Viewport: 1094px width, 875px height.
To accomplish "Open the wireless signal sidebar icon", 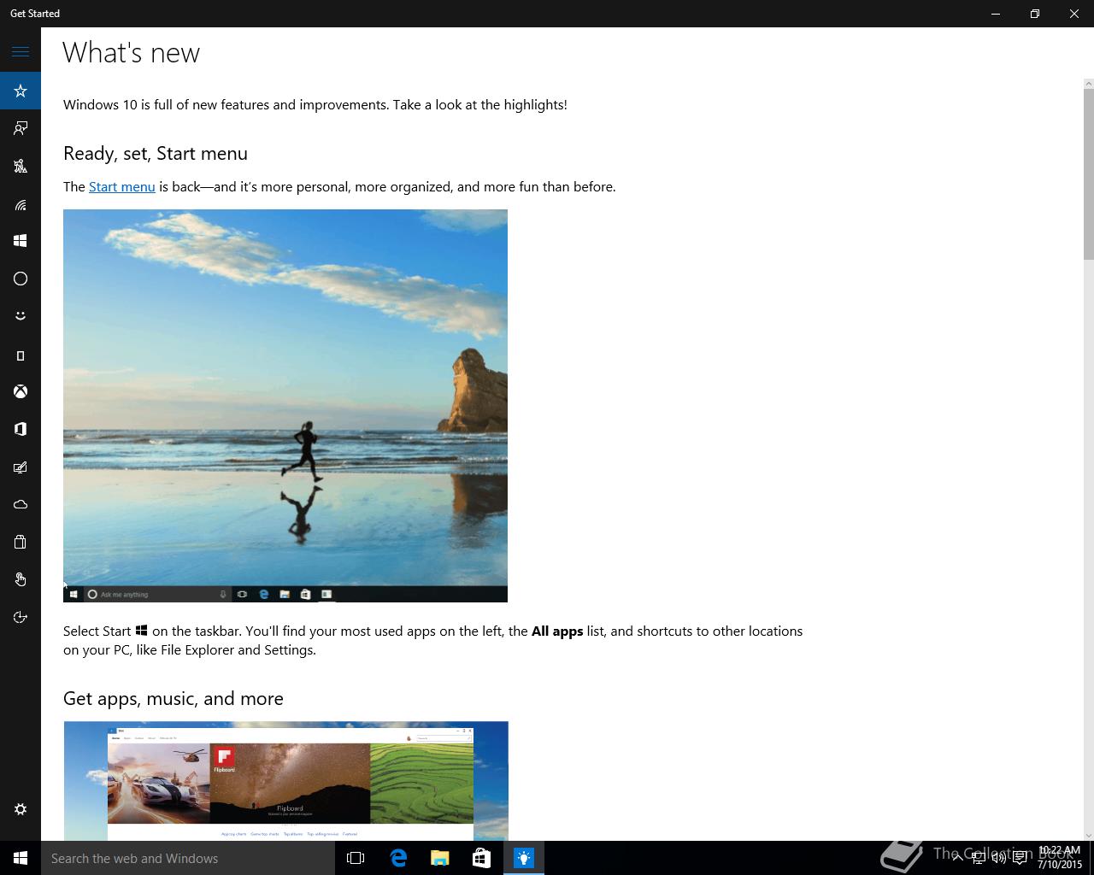I will pyautogui.click(x=21, y=203).
